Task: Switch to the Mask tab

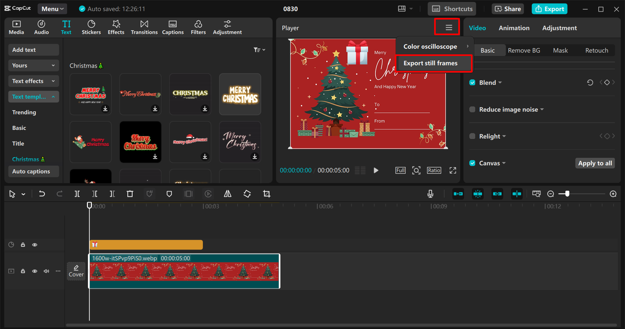Action: 560,50
